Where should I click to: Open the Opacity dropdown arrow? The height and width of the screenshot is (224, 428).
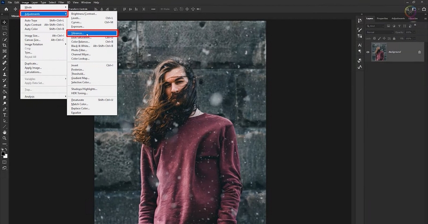(415, 32)
